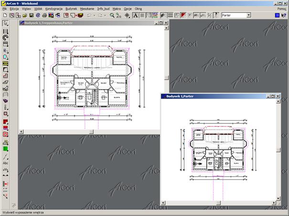289x216 pixels.
Task: Toggle the black flag display button left of Parter
Action: click(x=216, y=15)
